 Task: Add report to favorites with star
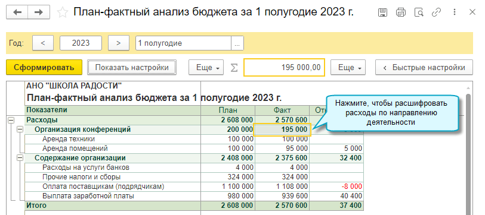point(63,12)
